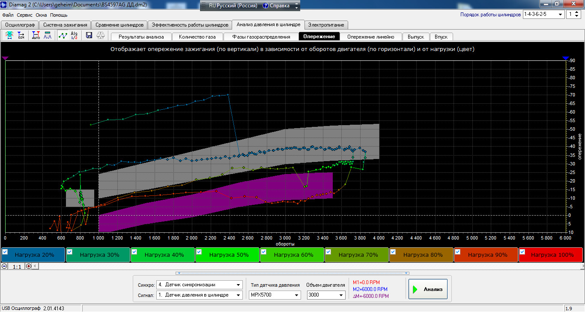Click the zoom out minus icon
585x312 pixels.
pyautogui.click(x=4, y=266)
